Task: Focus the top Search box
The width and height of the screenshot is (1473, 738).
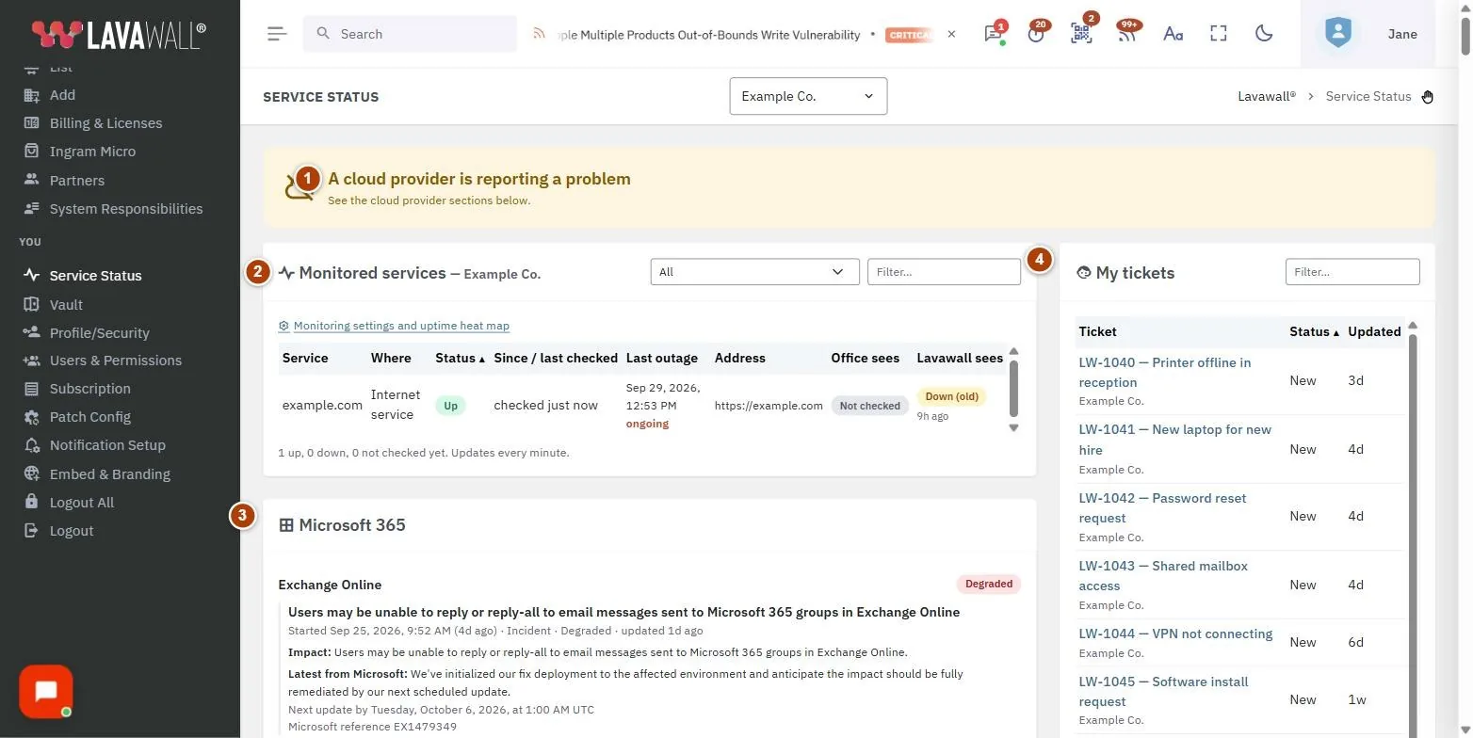Action: pyautogui.click(x=410, y=34)
